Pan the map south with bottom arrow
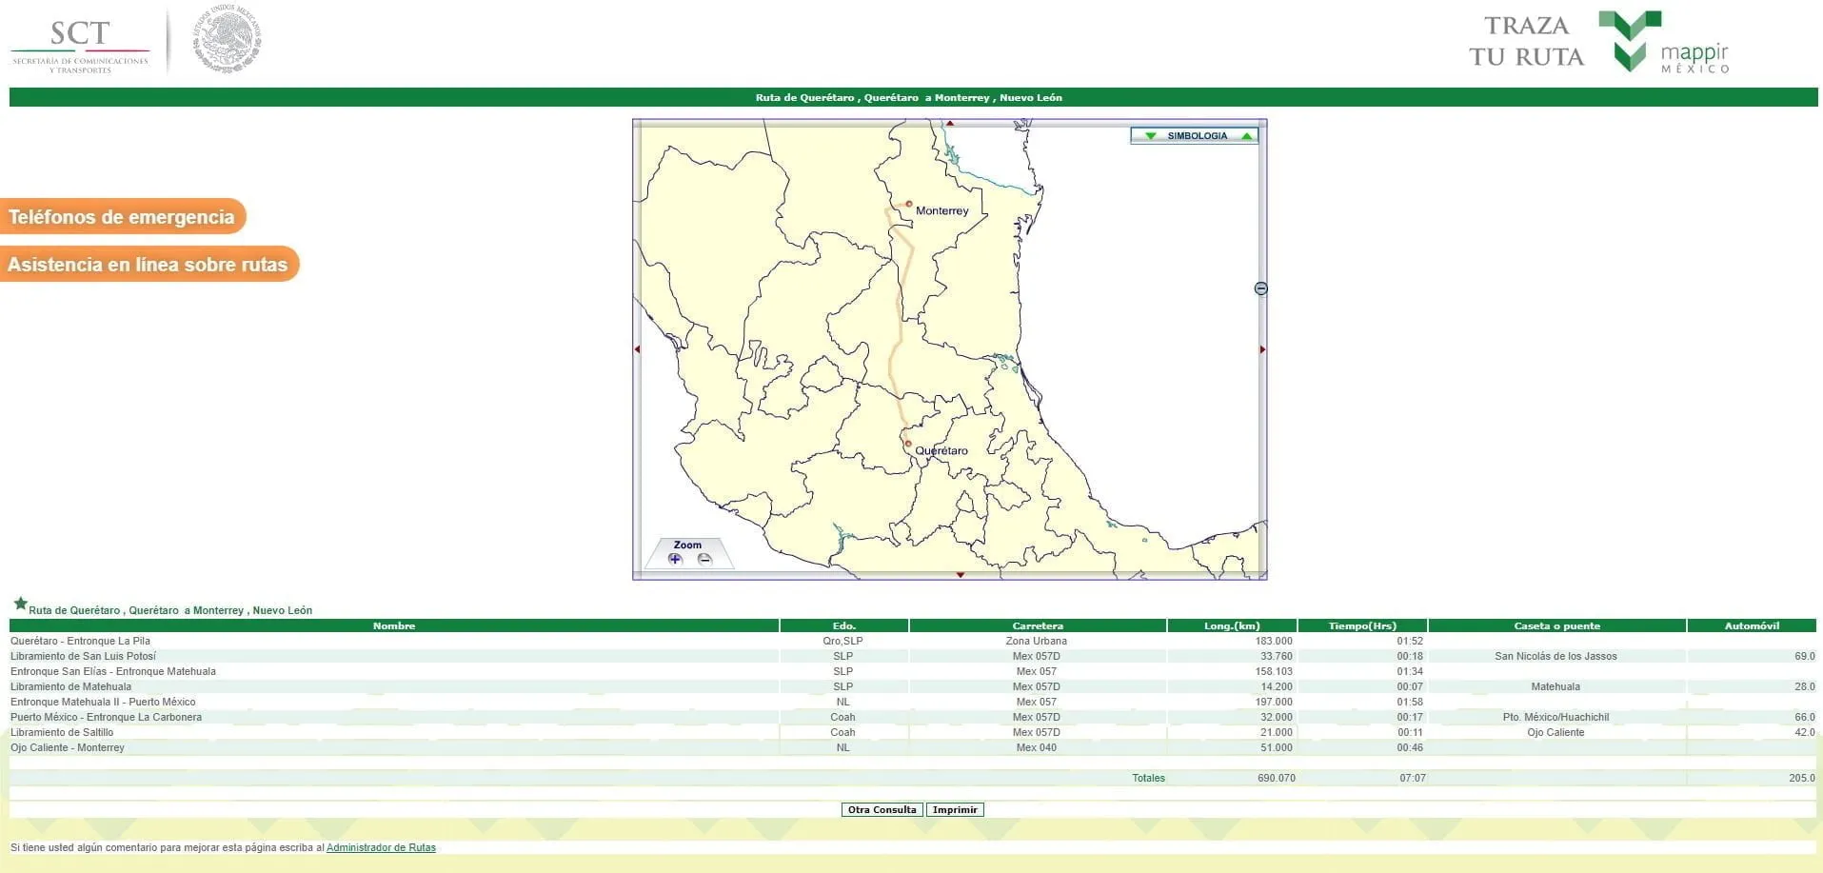This screenshot has height=873, width=1823. 960,575
